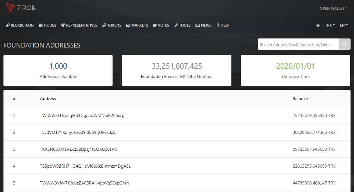Open the NODES menu item
This screenshot has height=192, width=354.
(48, 25)
